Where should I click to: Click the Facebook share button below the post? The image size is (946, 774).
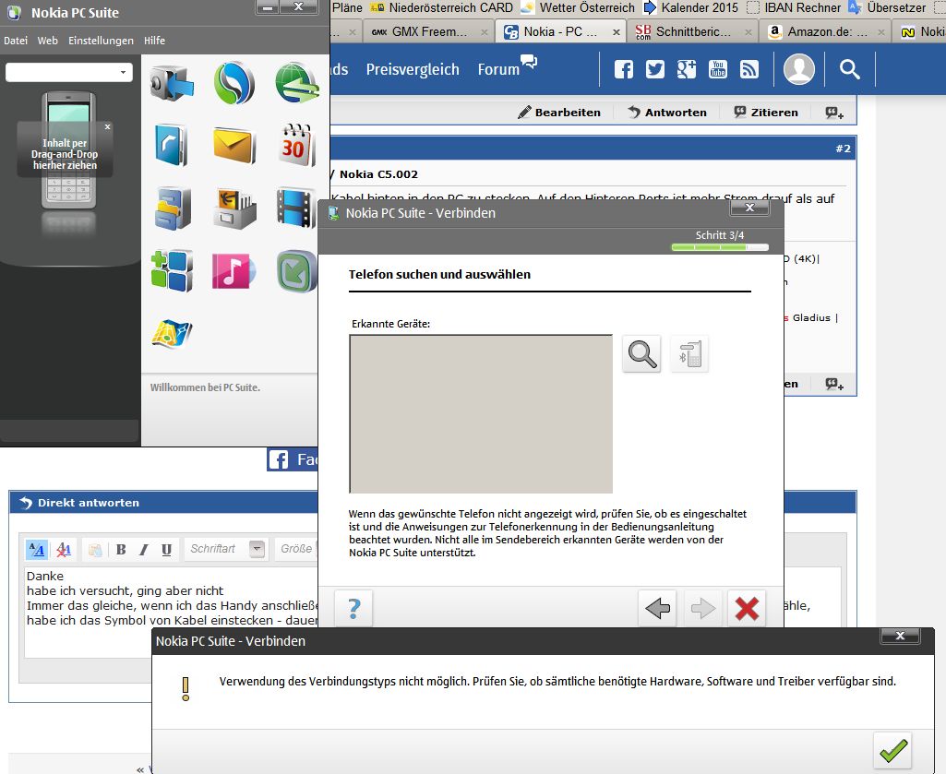coord(293,459)
